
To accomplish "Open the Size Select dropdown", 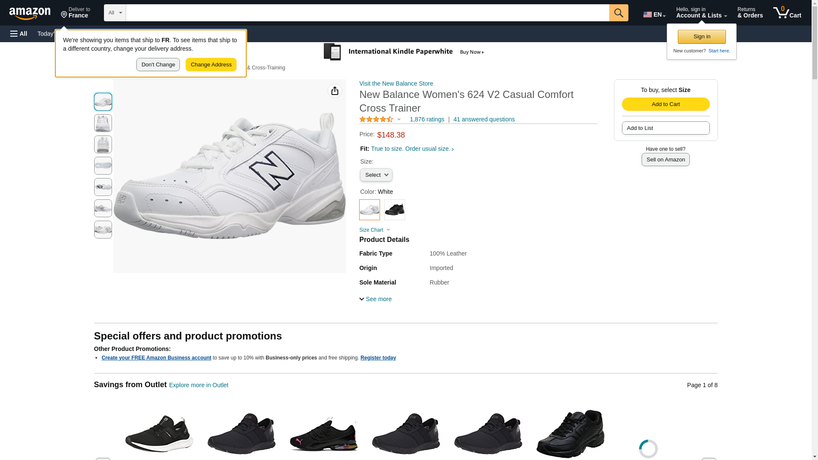I will click(376, 175).
